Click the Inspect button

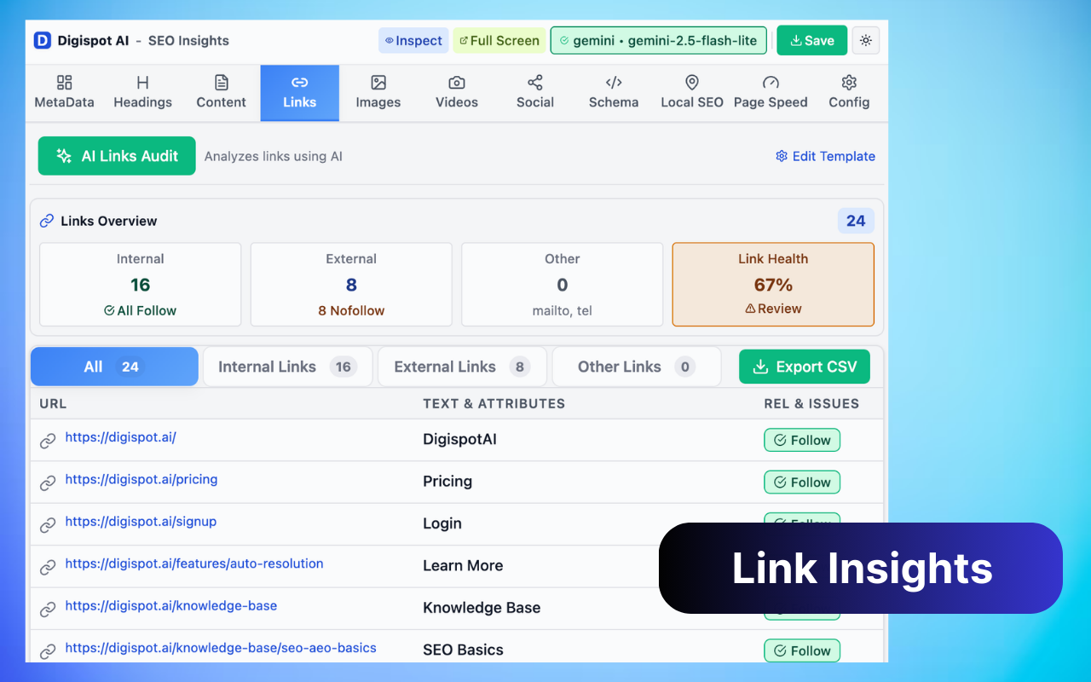413,40
